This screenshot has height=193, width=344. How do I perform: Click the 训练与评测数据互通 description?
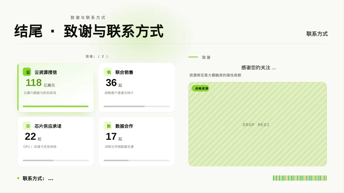[119, 147]
